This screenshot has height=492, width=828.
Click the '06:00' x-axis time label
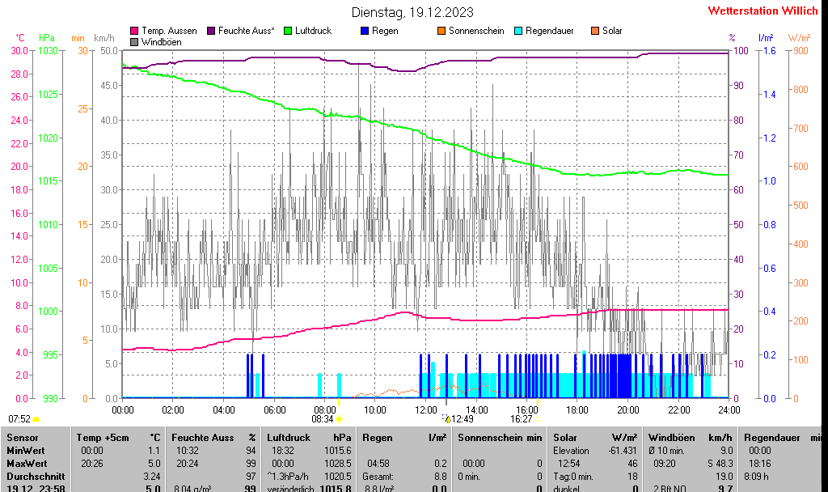275,410
